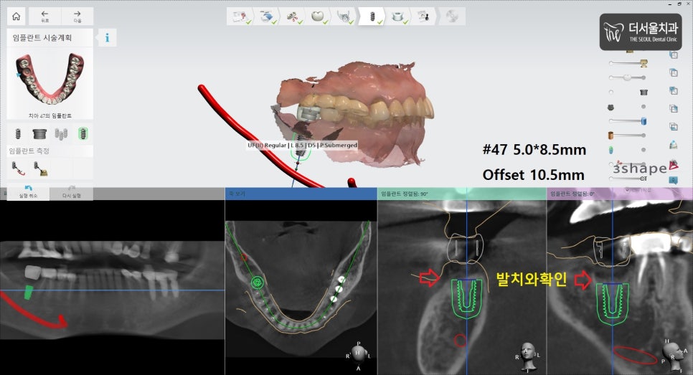
Task: Click the green highlighted implant icon
Action: pos(82,133)
